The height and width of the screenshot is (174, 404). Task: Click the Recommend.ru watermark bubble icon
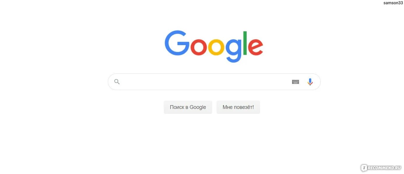(364, 168)
